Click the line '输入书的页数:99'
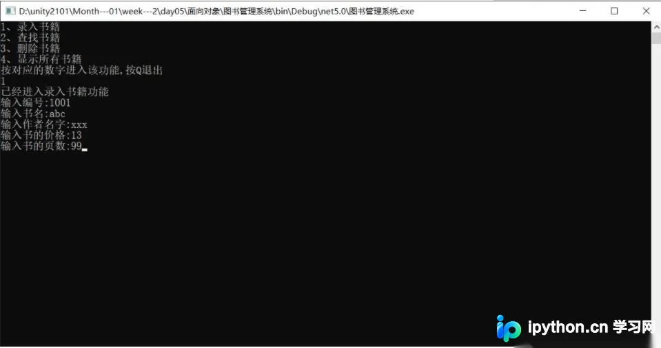The height and width of the screenshot is (348, 661). [x=41, y=146]
